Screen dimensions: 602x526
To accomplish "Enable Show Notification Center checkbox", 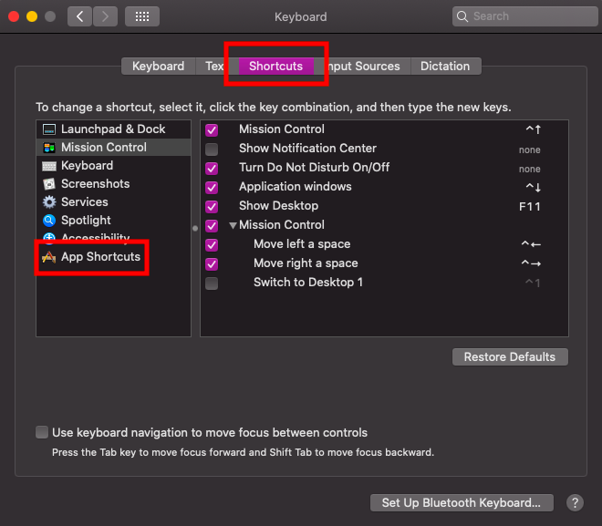I will click(212, 149).
